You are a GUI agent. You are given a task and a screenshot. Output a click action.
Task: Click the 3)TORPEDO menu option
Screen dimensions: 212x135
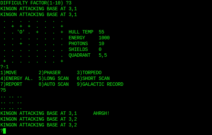[89, 73]
